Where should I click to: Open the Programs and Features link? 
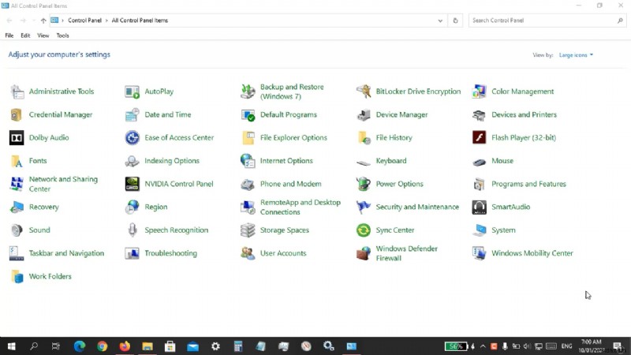(528, 185)
